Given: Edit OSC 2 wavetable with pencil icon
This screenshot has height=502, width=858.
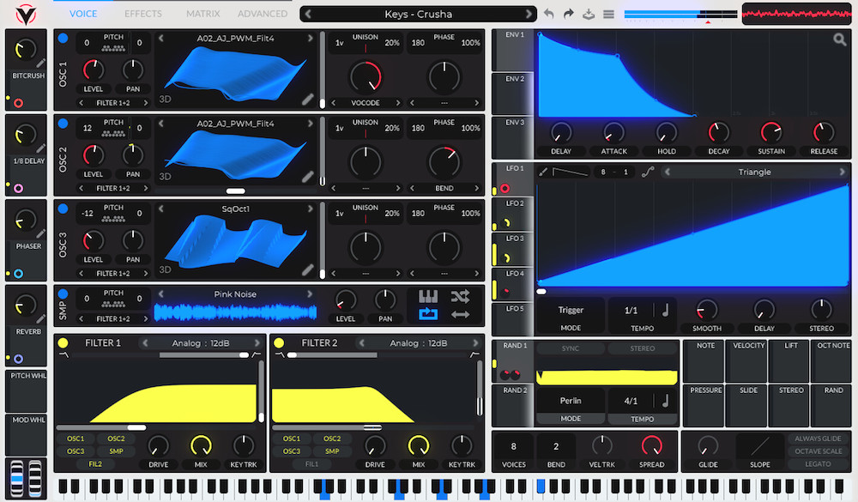Looking at the screenshot, I should [307, 176].
